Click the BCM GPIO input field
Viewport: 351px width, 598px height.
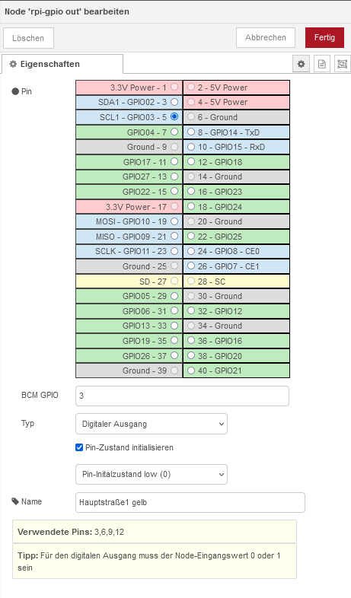(x=183, y=396)
